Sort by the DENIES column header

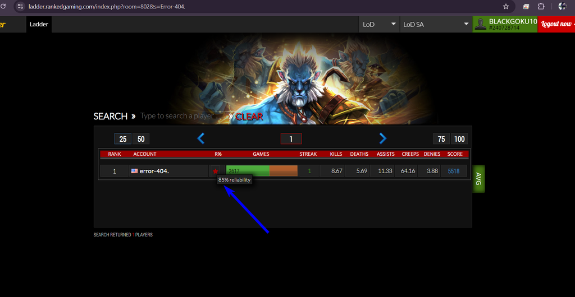pos(432,154)
